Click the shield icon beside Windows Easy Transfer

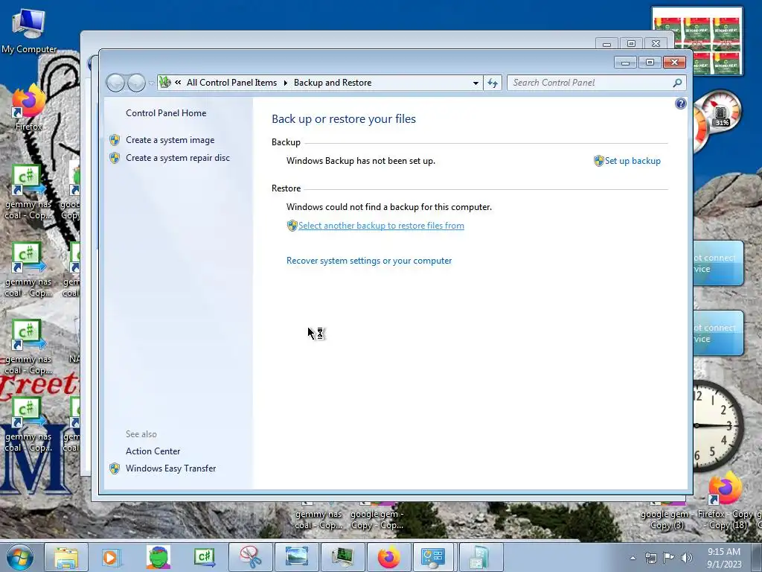(115, 468)
